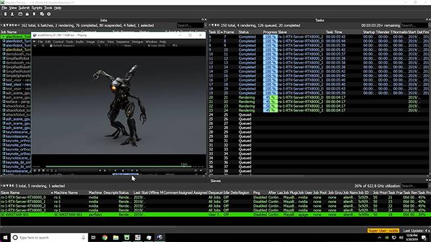Click the Last Update status text
This screenshot has height=242, width=431.
pos(416,231)
